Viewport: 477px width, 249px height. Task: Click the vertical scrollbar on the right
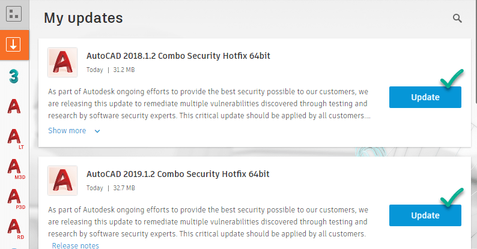tap(475, 52)
